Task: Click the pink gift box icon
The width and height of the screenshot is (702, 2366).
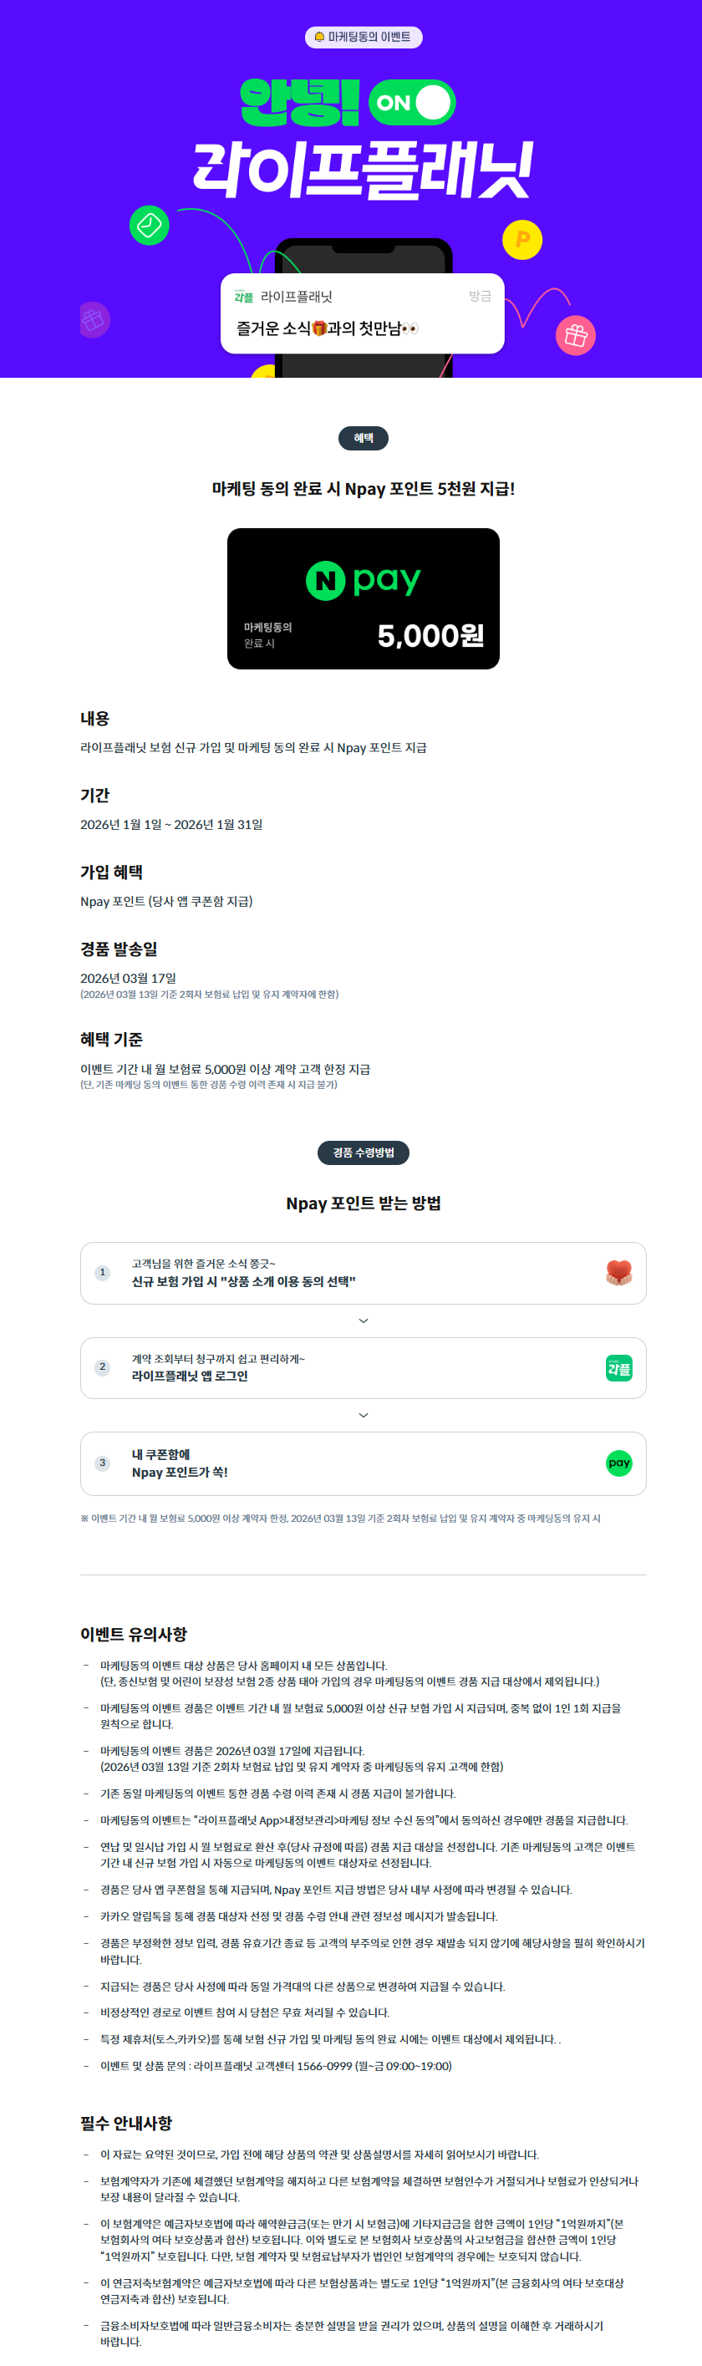Action: point(575,335)
